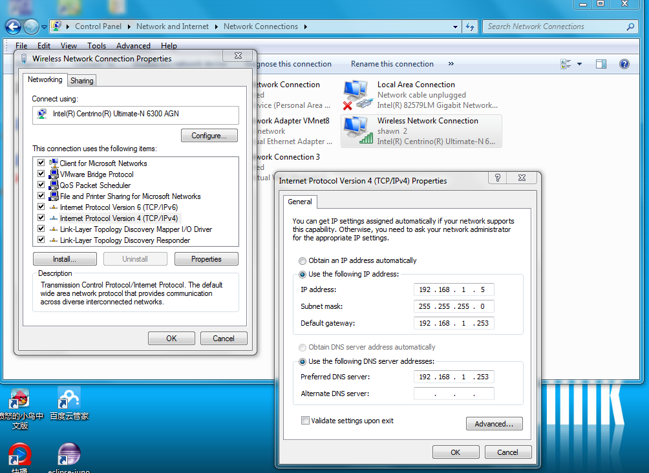Click the search magnifier icon

(x=630, y=26)
